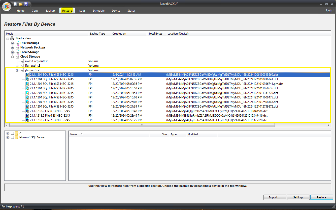The height and width of the screenshot is (210, 336).
Task: Collapse the Cloud Storage node
Action: point(13,57)
